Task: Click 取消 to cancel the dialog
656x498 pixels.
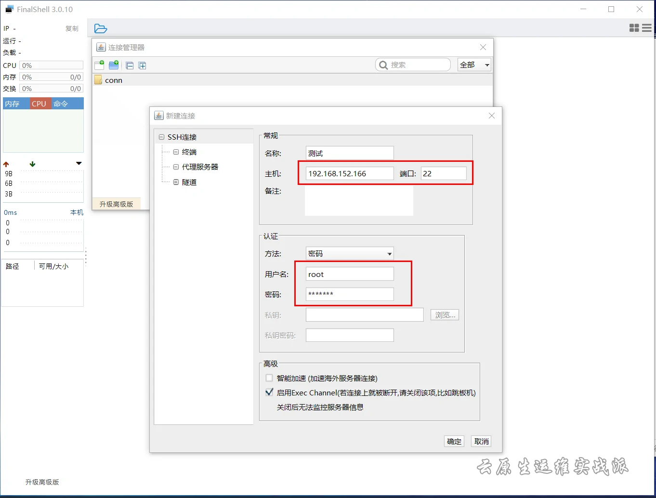Action: coord(482,441)
